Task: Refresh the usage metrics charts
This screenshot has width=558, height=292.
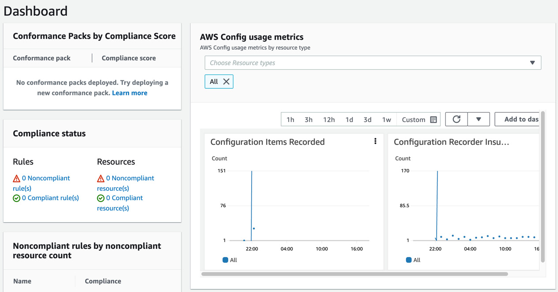Action: tap(456, 119)
